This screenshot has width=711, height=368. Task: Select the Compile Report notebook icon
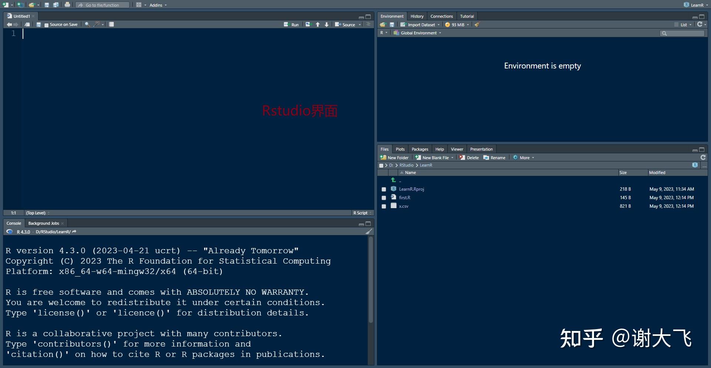coord(111,24)
